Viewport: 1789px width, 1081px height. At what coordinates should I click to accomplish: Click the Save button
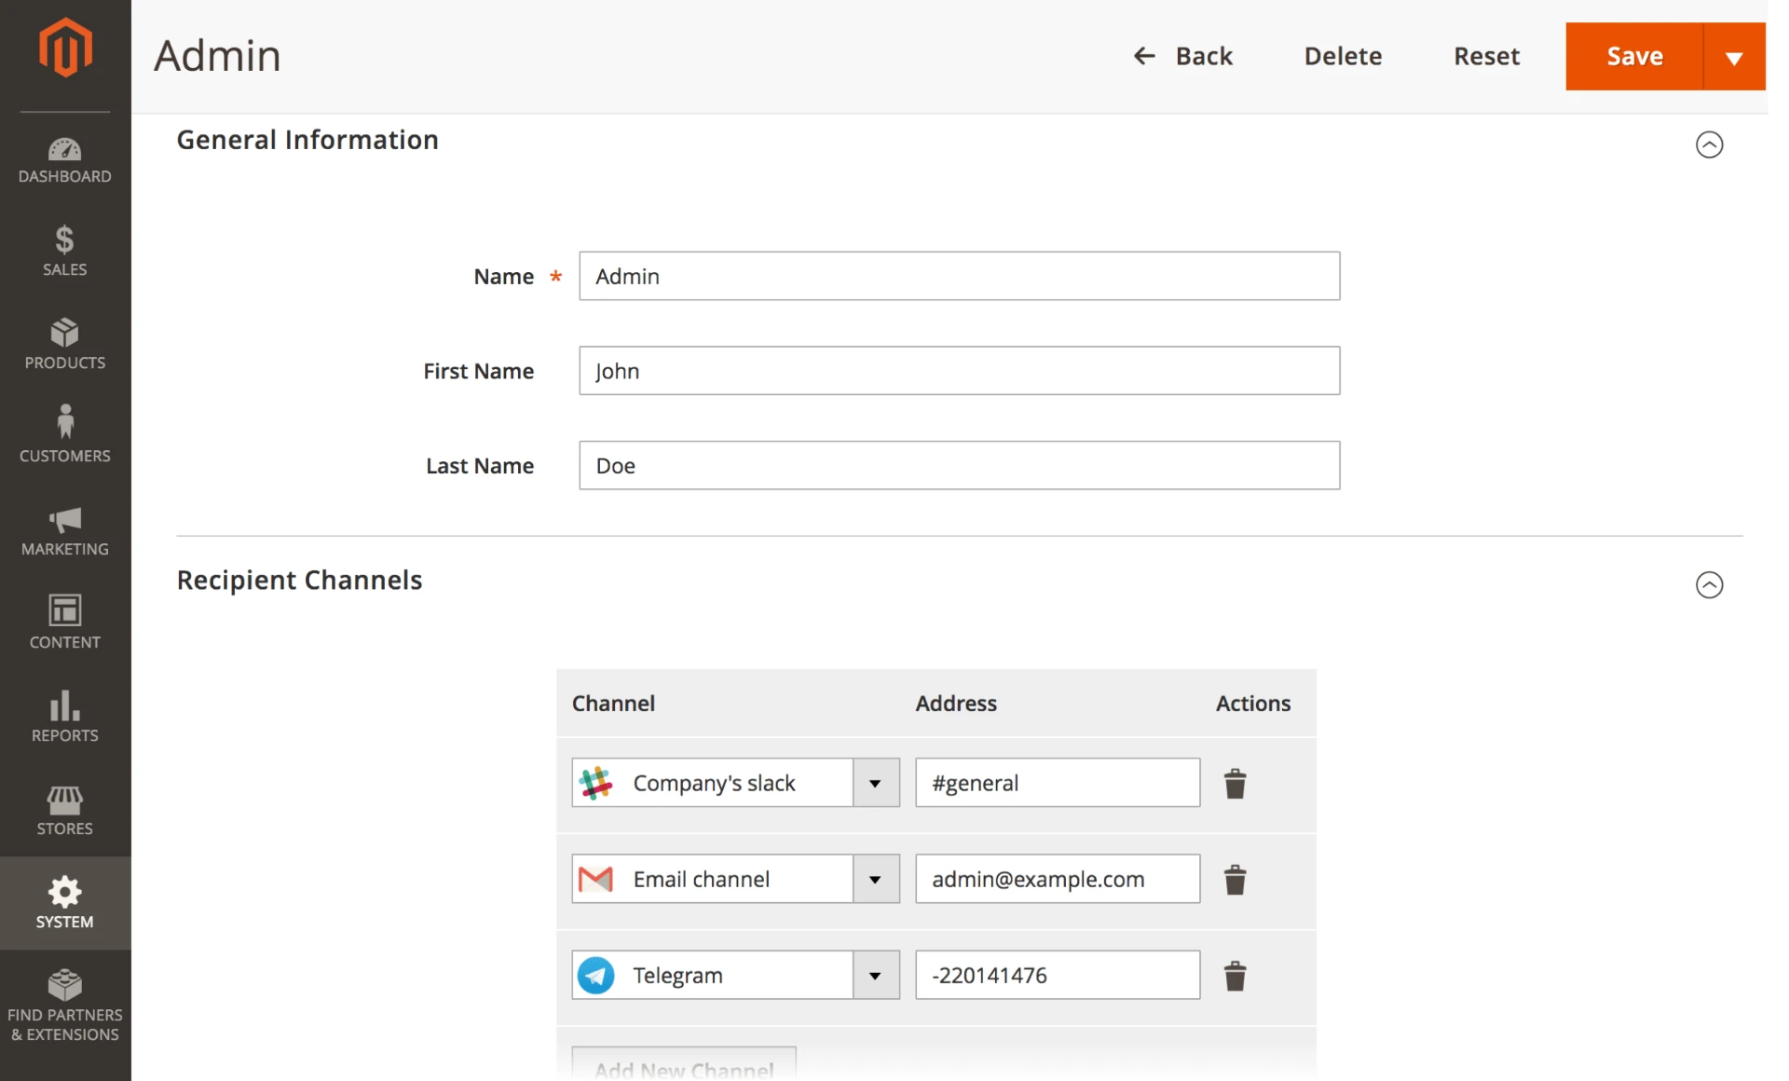pyautogui.click(x=1634, y=57)
